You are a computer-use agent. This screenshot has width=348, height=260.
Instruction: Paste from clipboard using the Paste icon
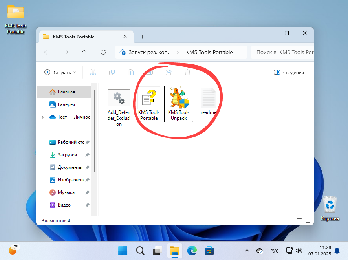(130, 72)
